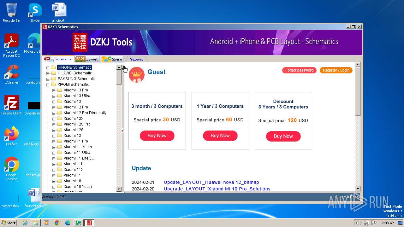Click Chrome icon in taskbar
The image size is (404, 227).
pos(57,223)
